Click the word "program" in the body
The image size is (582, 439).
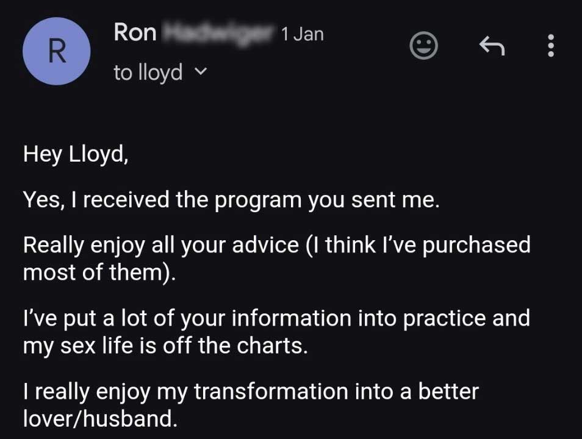tap(258, 201)
